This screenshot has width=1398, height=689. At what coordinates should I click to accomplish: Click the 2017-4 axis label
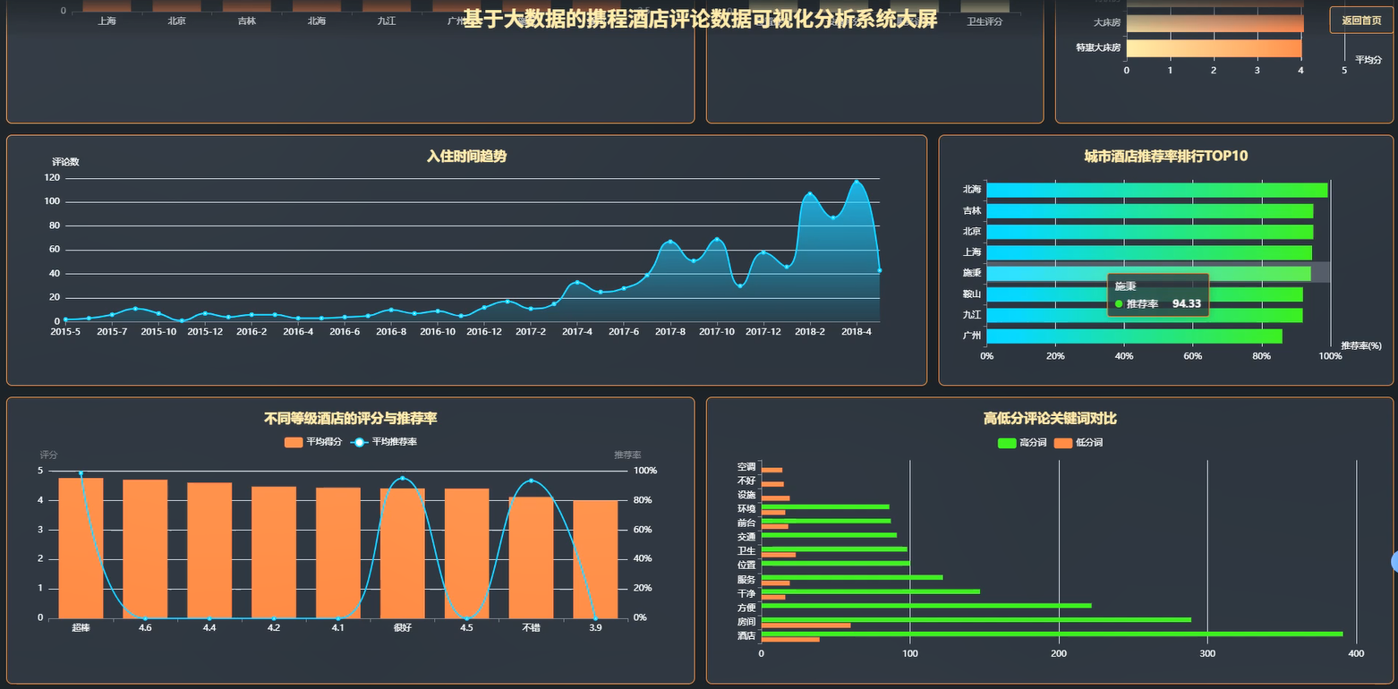577,331
